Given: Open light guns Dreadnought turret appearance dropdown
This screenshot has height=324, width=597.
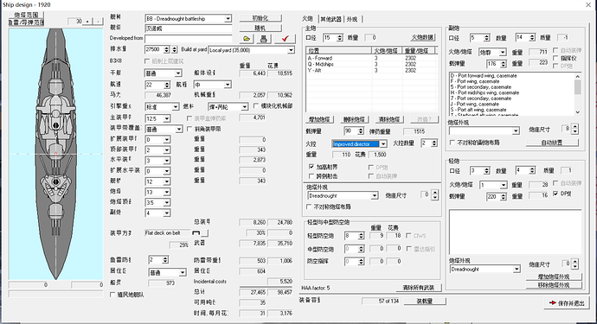Looking at the screenshot, I should pyautogui.click(x=517, y=269).
